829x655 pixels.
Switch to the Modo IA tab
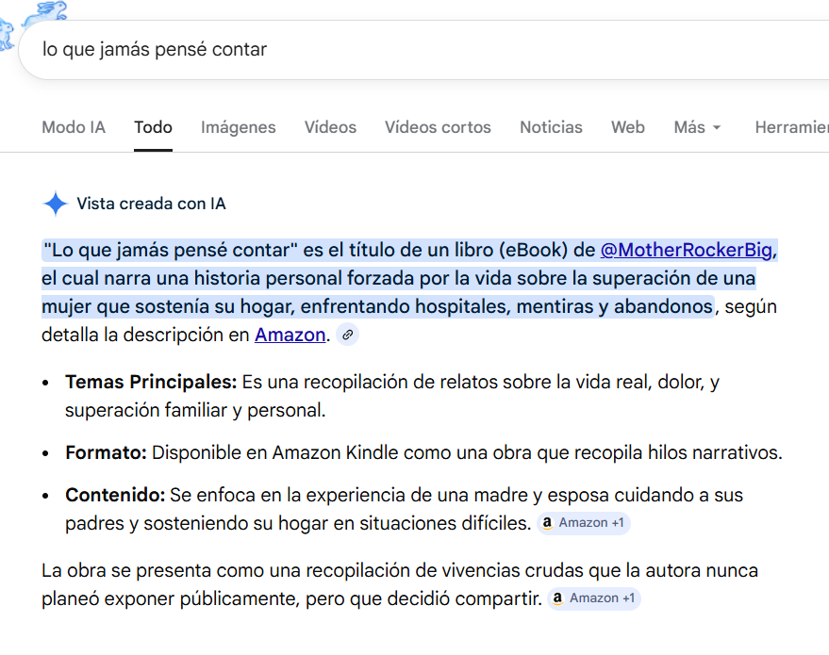point(74,127)
